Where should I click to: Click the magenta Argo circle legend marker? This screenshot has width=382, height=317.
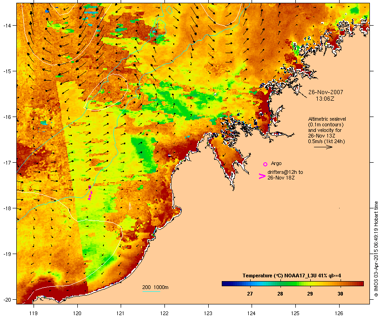point(266,164)
